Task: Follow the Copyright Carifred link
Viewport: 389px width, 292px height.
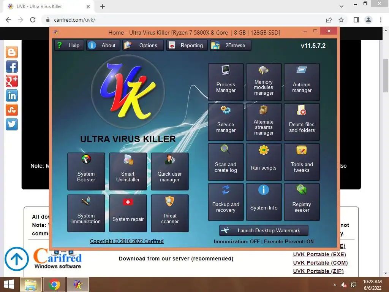Action: [127, 241]
